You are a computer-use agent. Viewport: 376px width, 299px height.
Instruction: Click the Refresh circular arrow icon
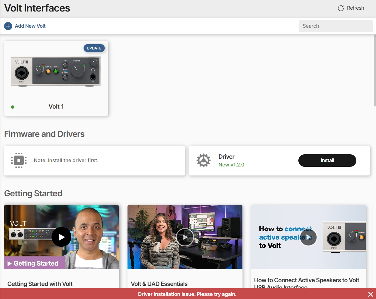pos(341,8)
